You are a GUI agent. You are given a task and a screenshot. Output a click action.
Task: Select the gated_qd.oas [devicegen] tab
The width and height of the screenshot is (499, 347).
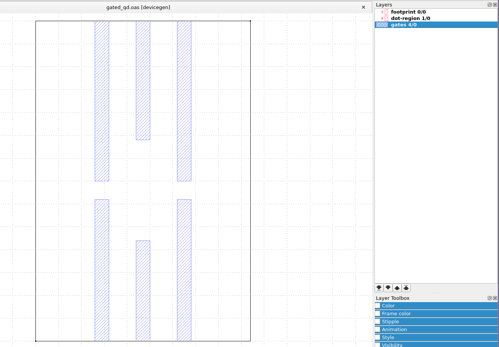coord(139,7)
